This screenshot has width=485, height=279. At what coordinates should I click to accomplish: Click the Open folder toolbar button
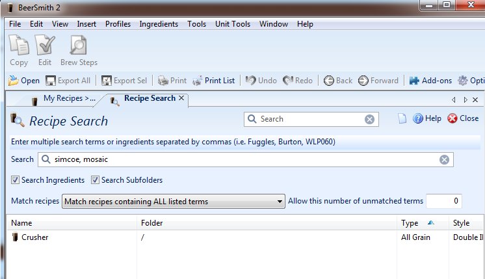point(24,81)
